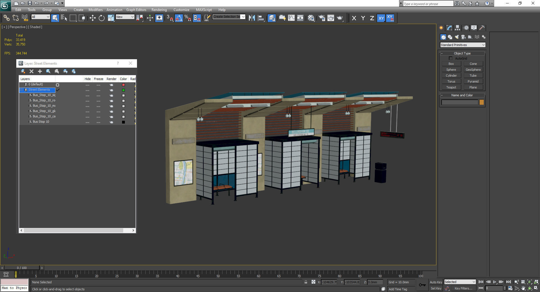Open the Rendered Frame Window icon
This screenshot has height=292, width=540.
(x=331, y=18)
